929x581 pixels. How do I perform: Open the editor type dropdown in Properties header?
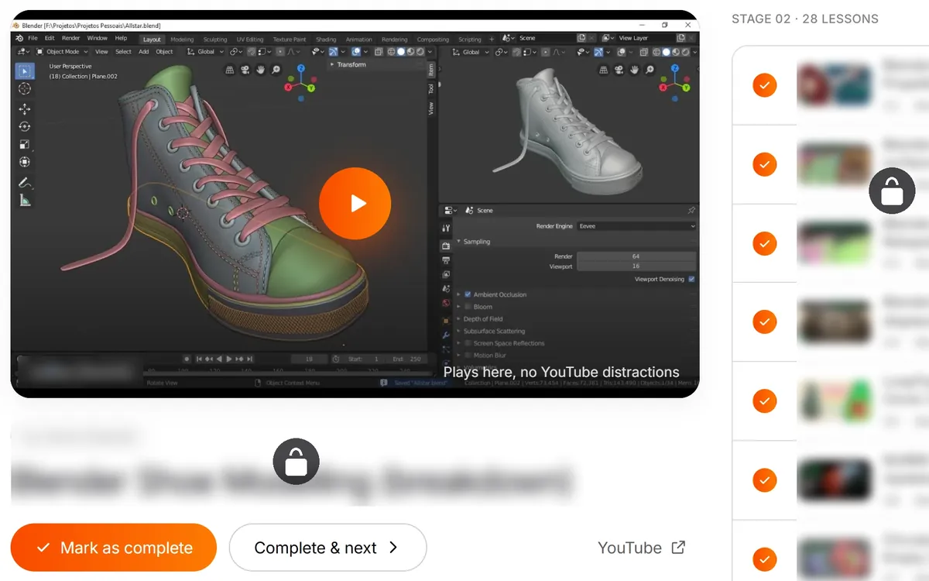450,210
